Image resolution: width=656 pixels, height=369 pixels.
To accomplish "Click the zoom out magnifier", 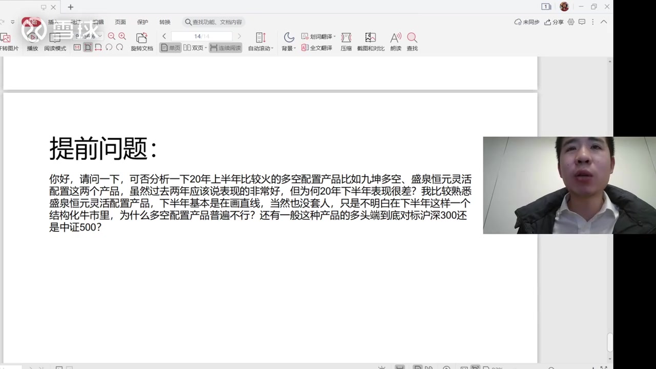I will click(x=111, y=36).
